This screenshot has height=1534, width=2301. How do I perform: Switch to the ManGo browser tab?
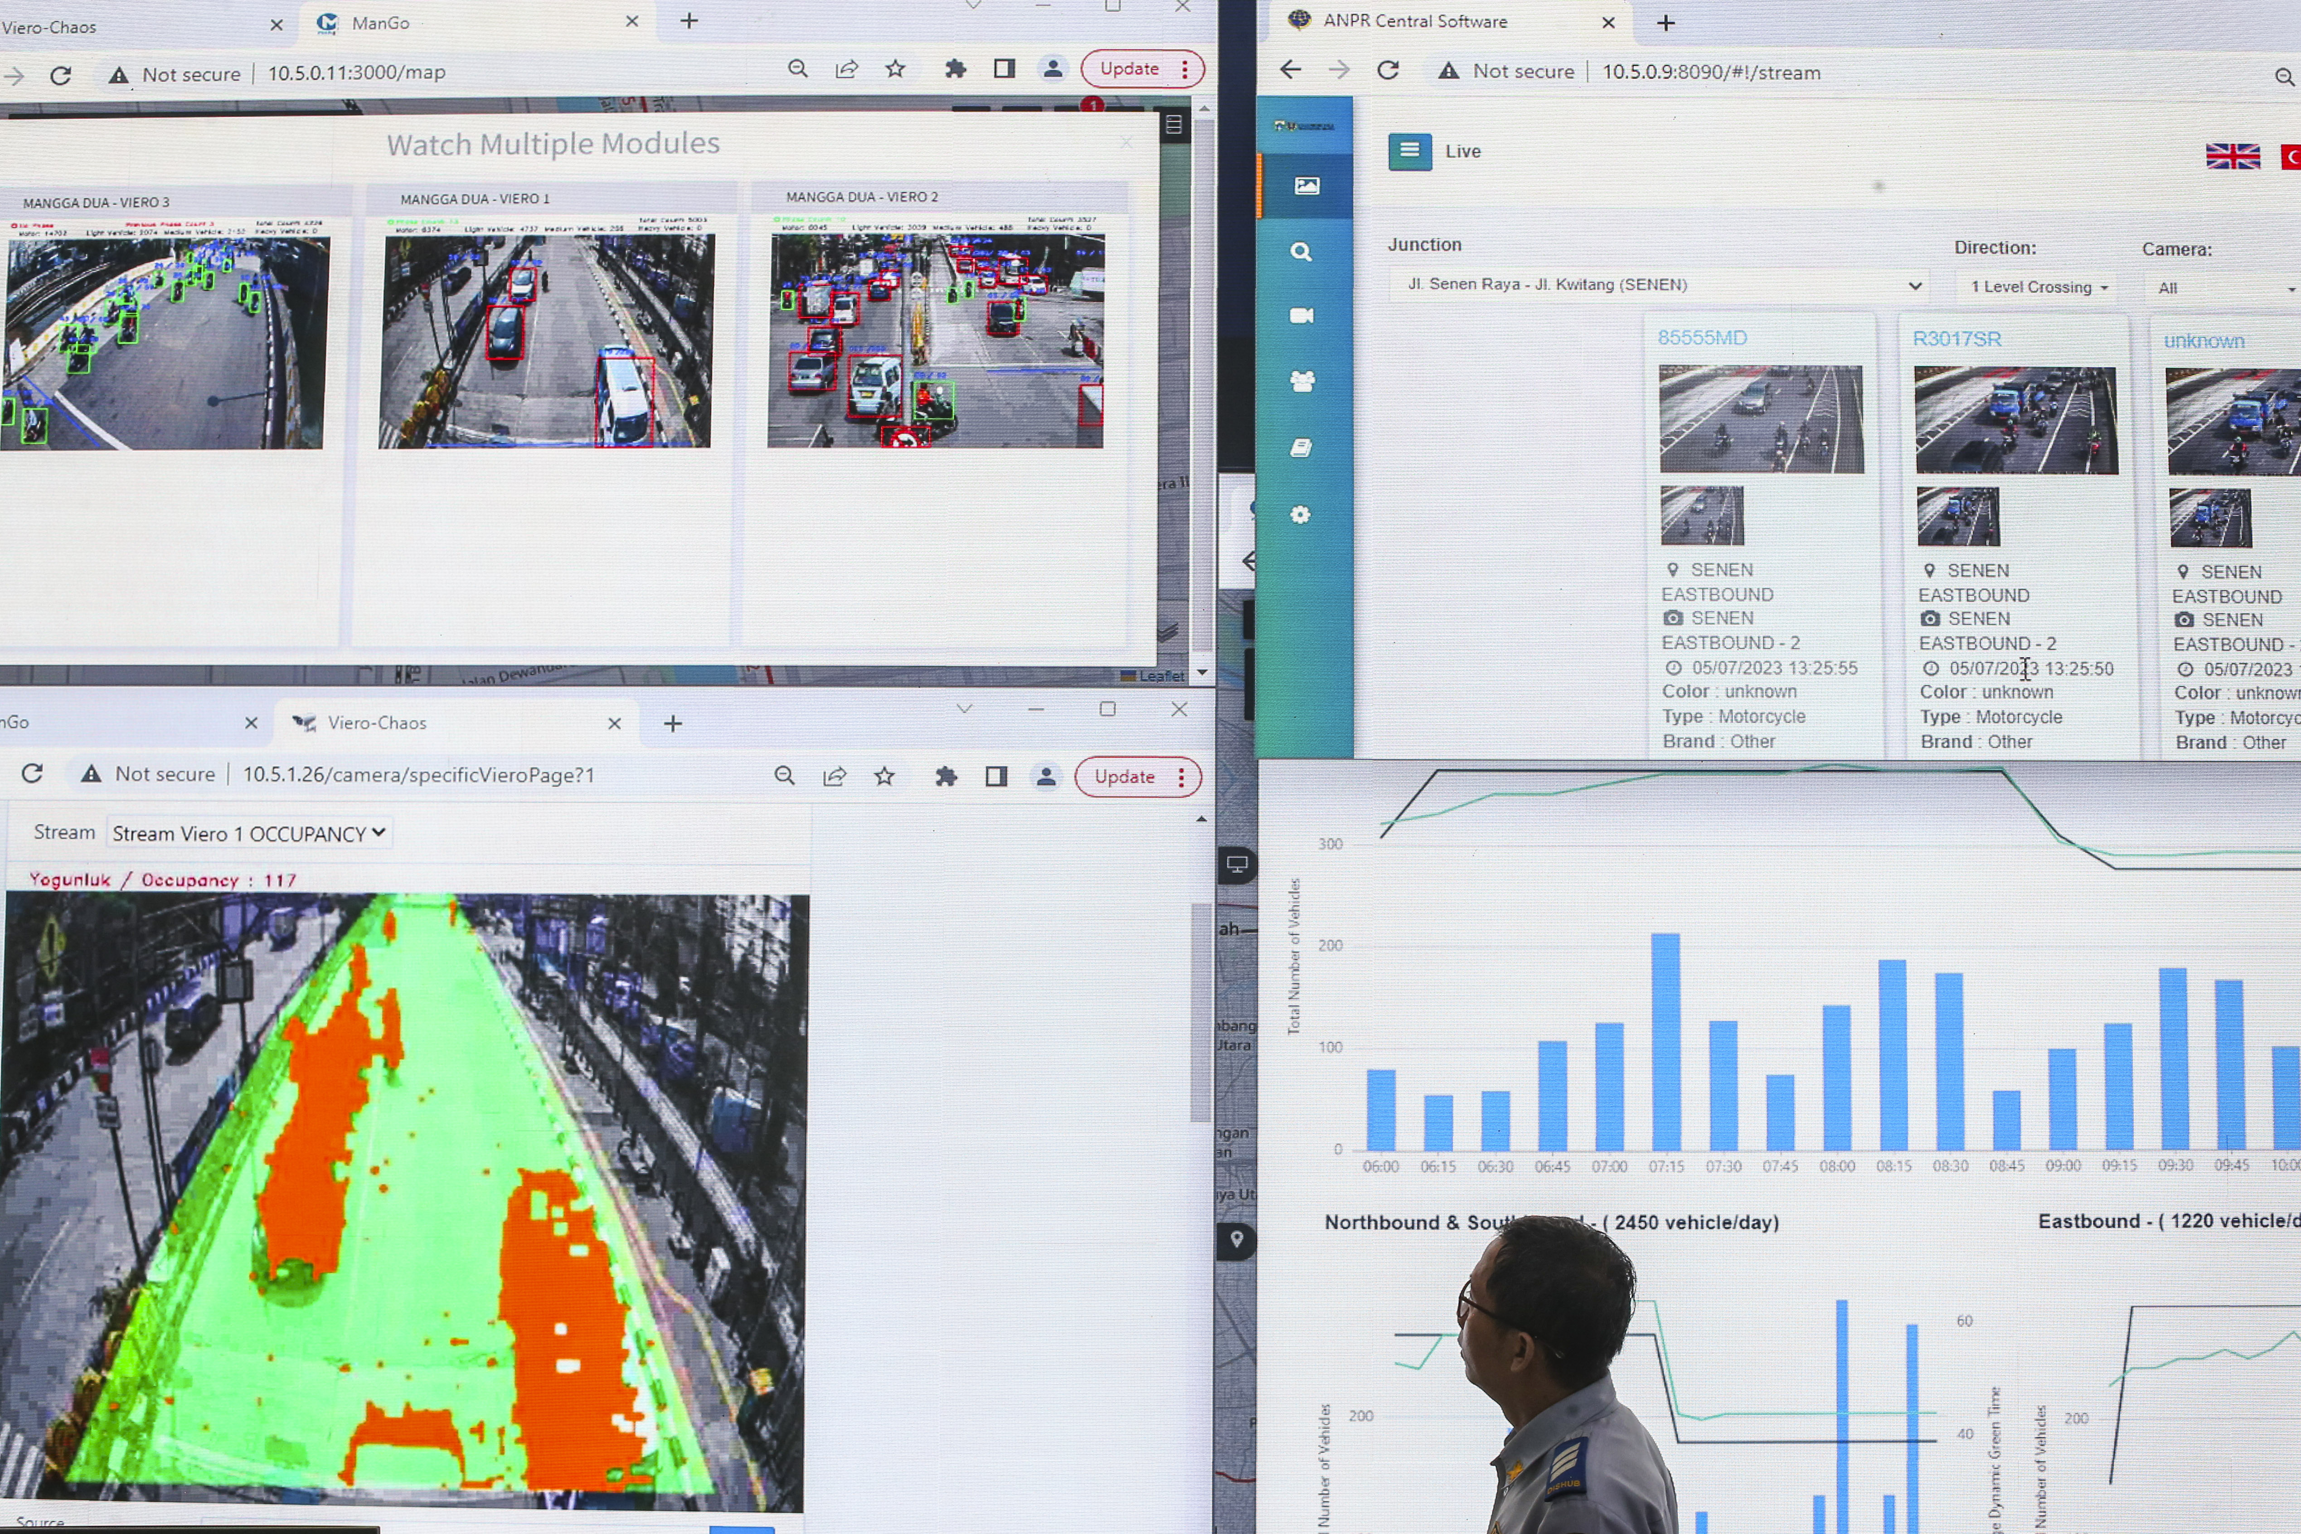coord(382,23)
